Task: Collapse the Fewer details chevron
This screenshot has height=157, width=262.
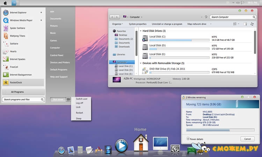Action: (x=188, y=139)
